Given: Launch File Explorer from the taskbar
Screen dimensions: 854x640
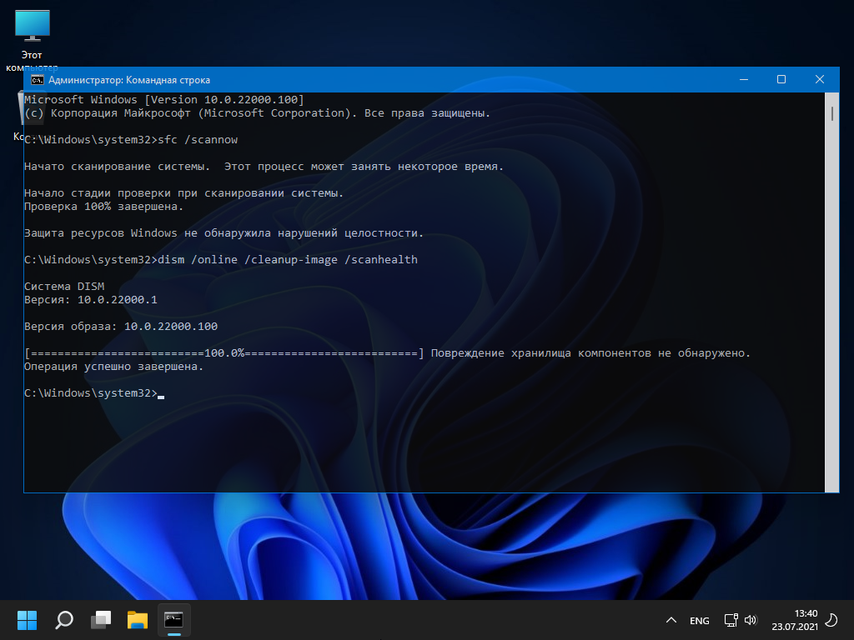Looking at the screenshot, I should point(138,620).
